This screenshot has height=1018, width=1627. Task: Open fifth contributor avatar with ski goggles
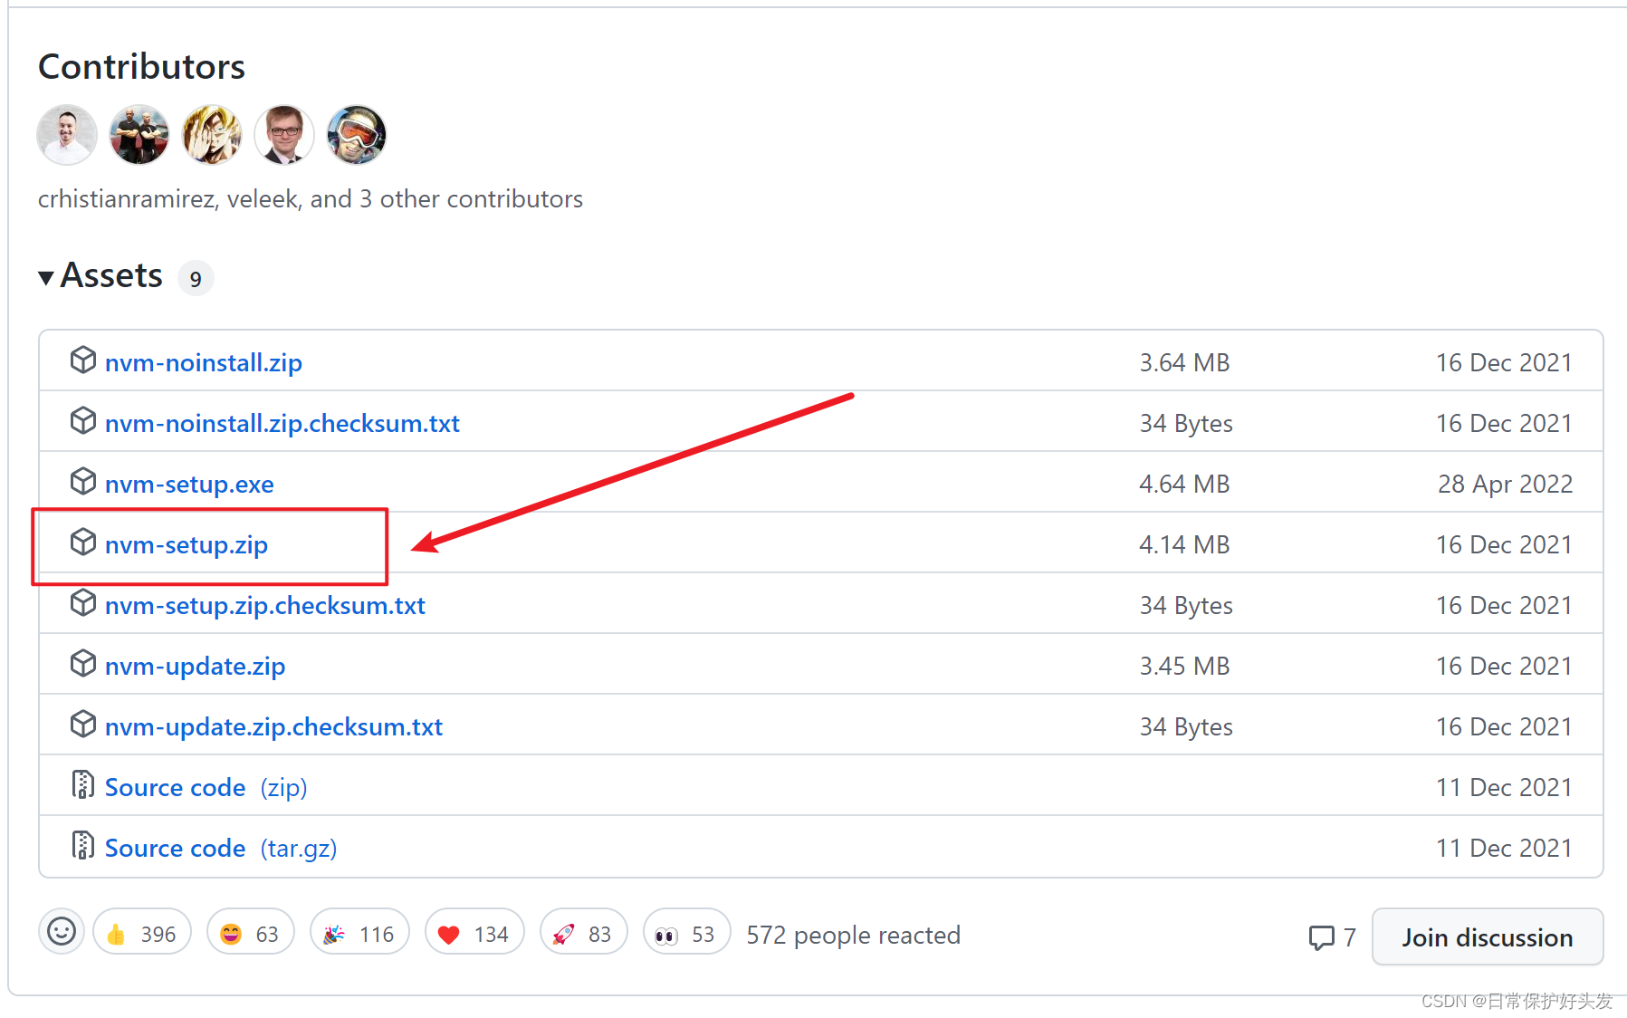click(357, 135)
